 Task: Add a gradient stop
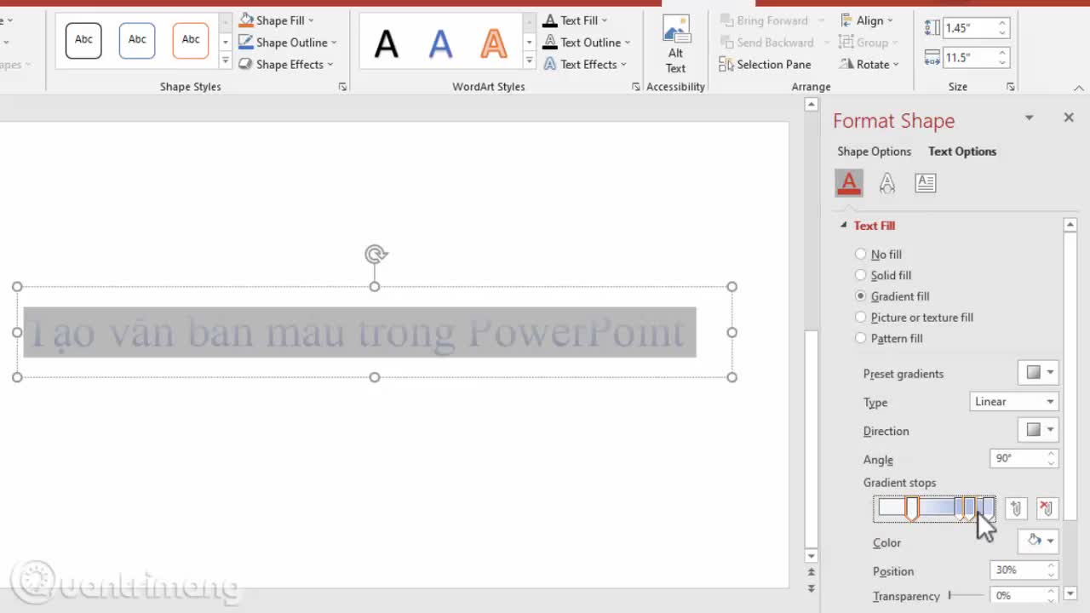[x=1016, y=508]
